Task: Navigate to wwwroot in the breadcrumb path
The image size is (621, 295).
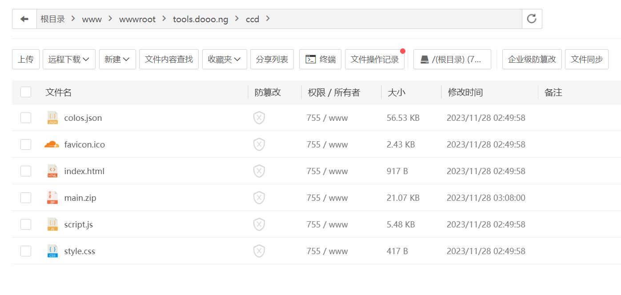Action: point(137,19)
